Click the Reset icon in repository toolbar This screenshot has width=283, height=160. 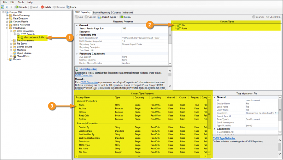pyautogui.click(x=121, y=17)
